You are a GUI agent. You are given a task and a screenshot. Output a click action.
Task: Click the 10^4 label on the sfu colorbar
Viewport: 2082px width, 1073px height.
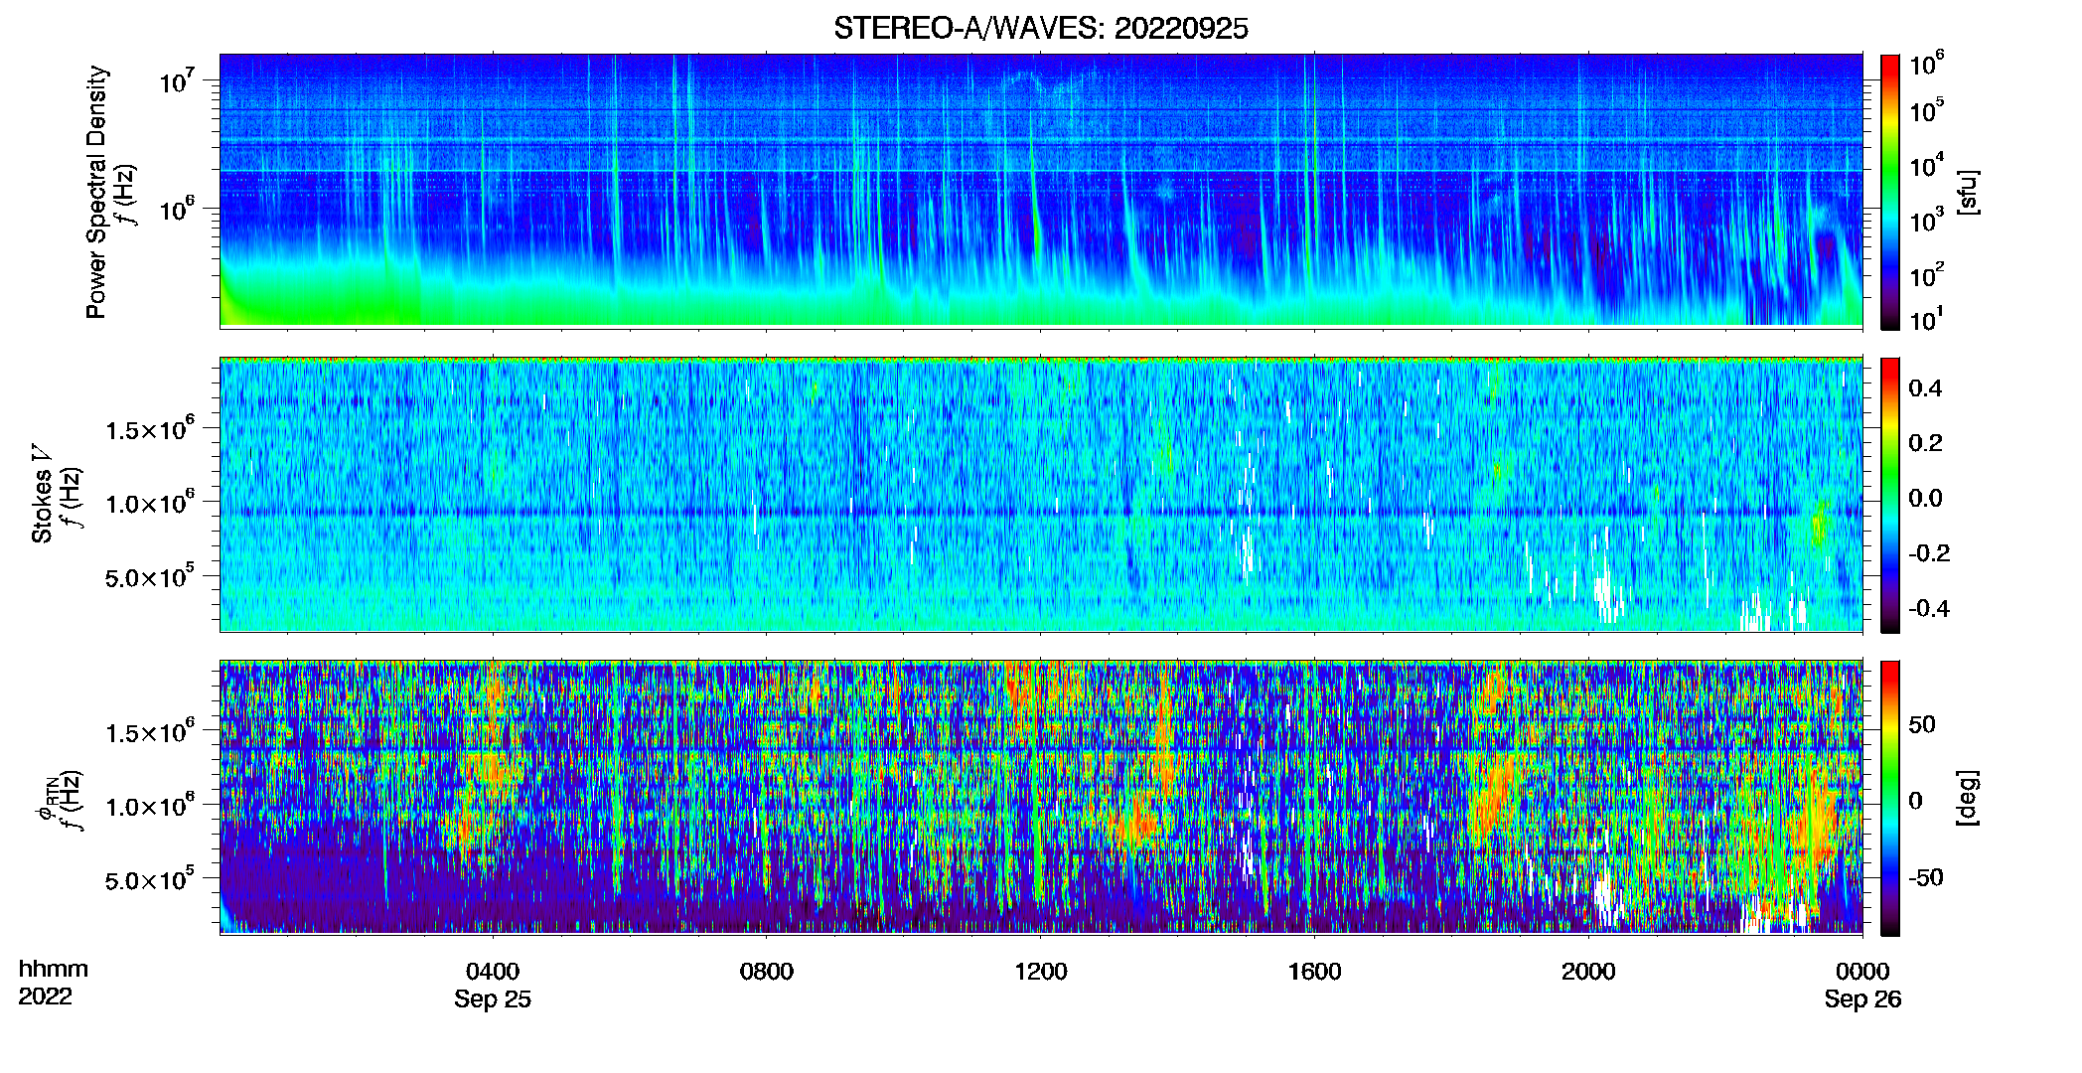click(x=1927, y=165)
